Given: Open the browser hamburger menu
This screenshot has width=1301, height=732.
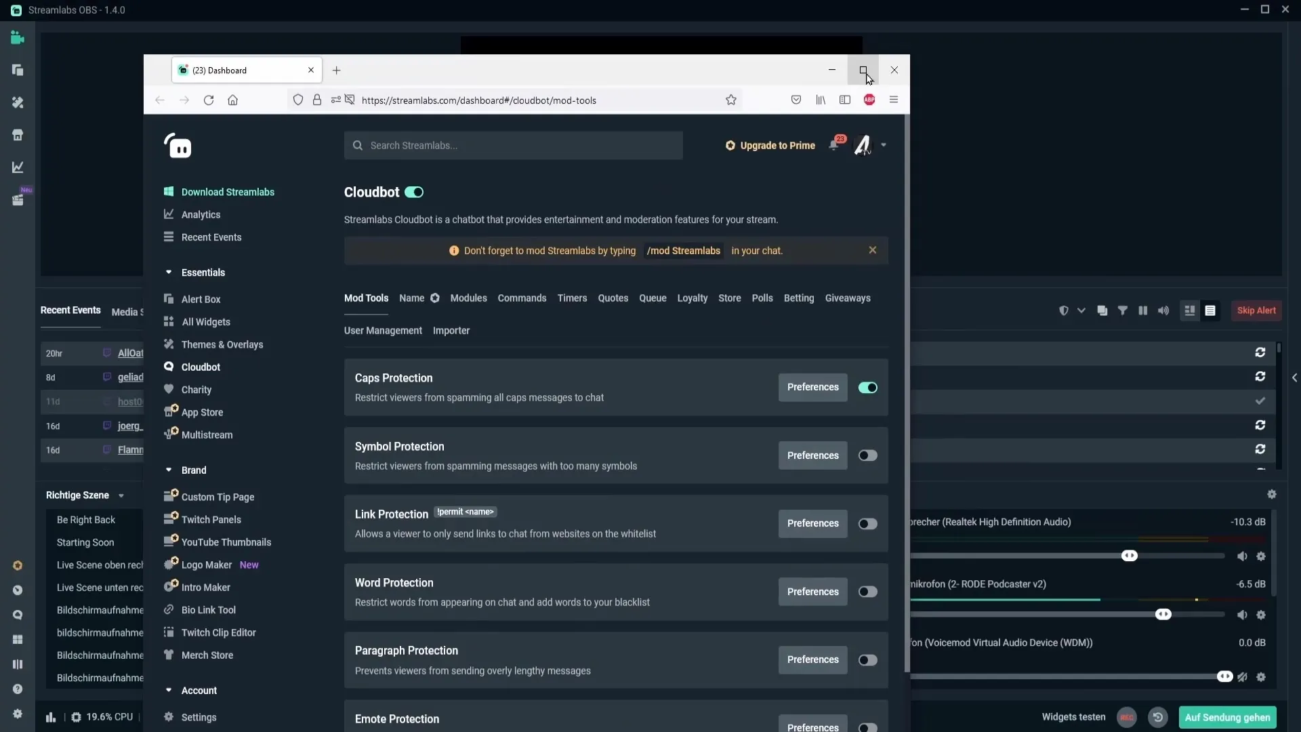Looking at the screenshot, I should [894, 100].
